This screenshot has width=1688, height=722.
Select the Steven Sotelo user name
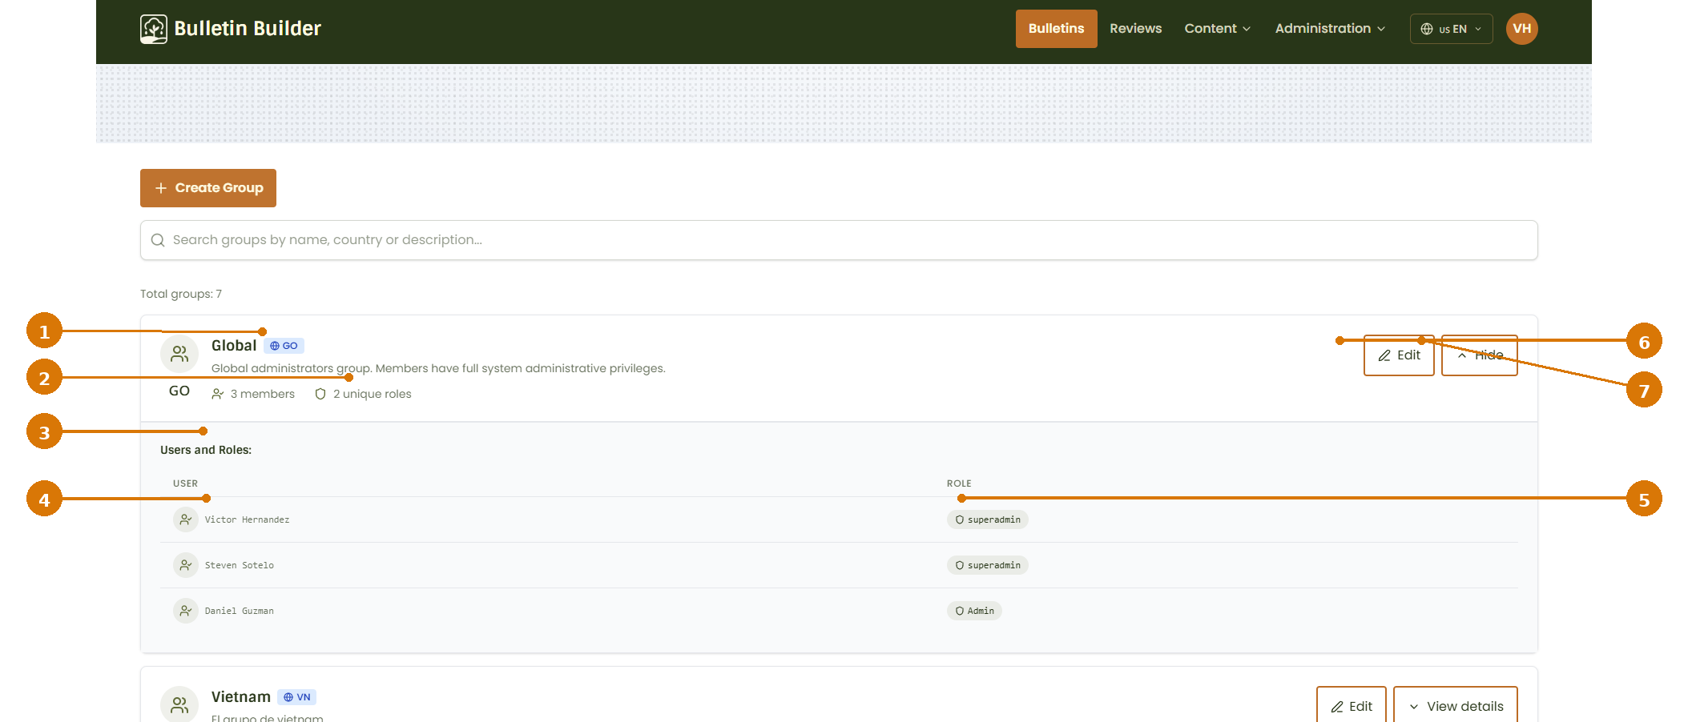239,565
